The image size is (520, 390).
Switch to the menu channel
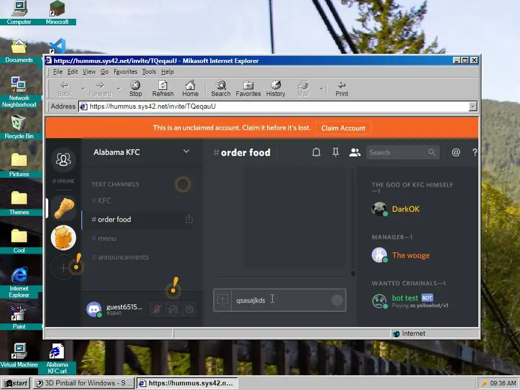click(138, 238)
